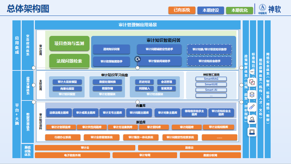This screenshot has height=164, width=291.
Task: Click the 本期优化 green legend box
Action: [x=240, y=10]
